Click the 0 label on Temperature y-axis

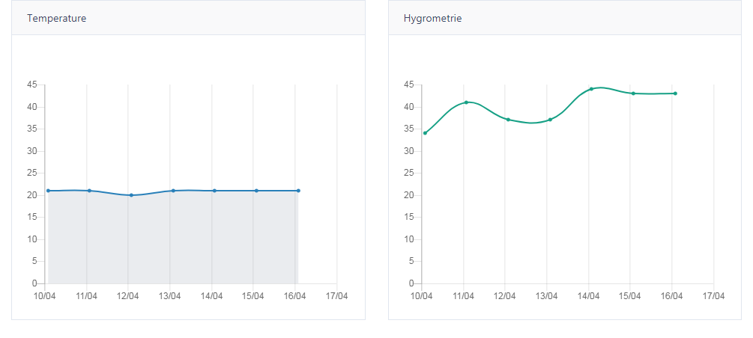(x=34, y=283)
